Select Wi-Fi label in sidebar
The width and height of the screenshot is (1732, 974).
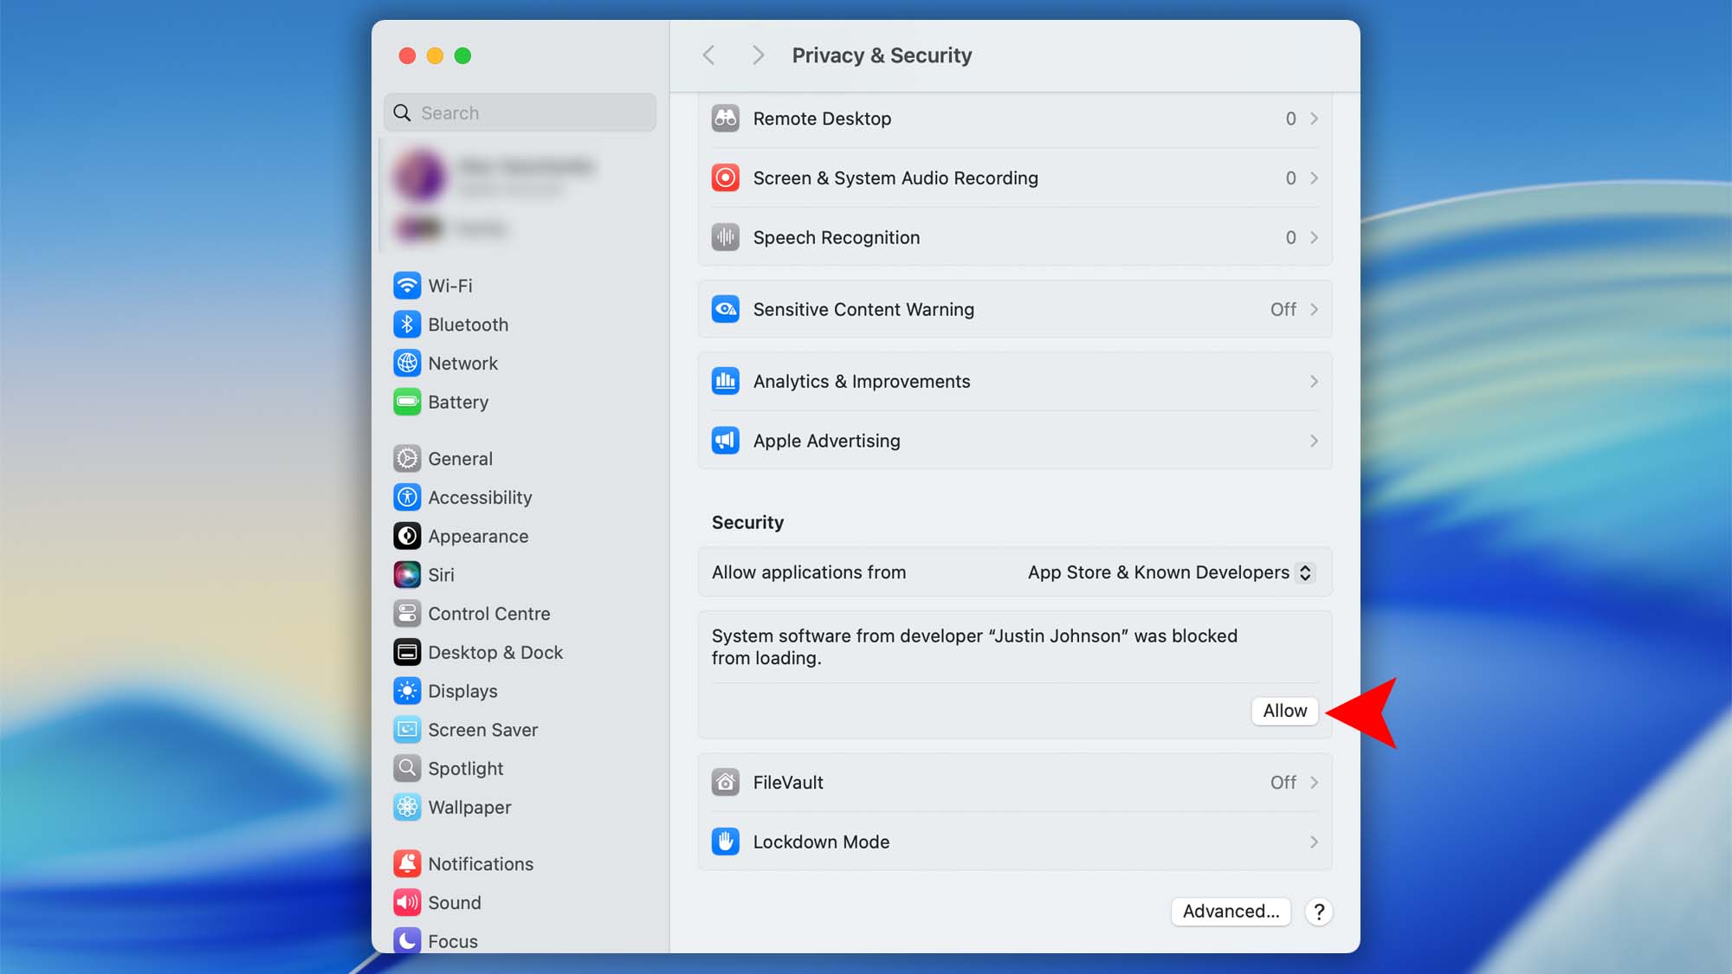click(x=450, y=286)
